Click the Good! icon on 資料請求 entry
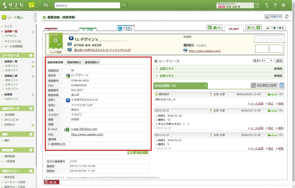Image resolution: width=295 pixels, height=188 pixels. (273, 94)
